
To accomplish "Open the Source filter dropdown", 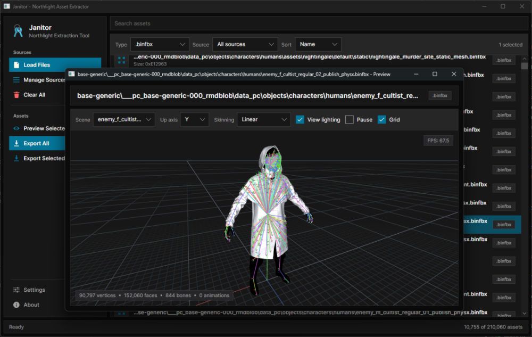I will point(245,45).
